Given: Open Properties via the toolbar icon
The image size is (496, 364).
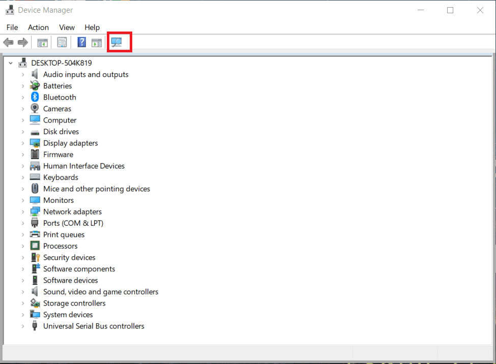Looking at the screenshot, I should pos(62,42).
